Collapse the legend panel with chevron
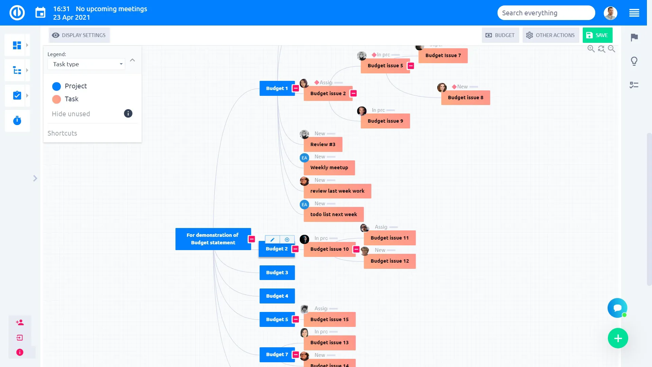Viewport: 652px width, 367px height. pos(132,60)
